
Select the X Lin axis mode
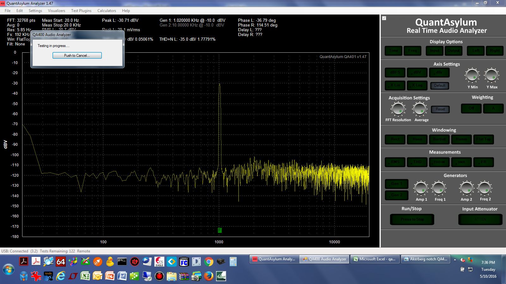coord(395,85)
